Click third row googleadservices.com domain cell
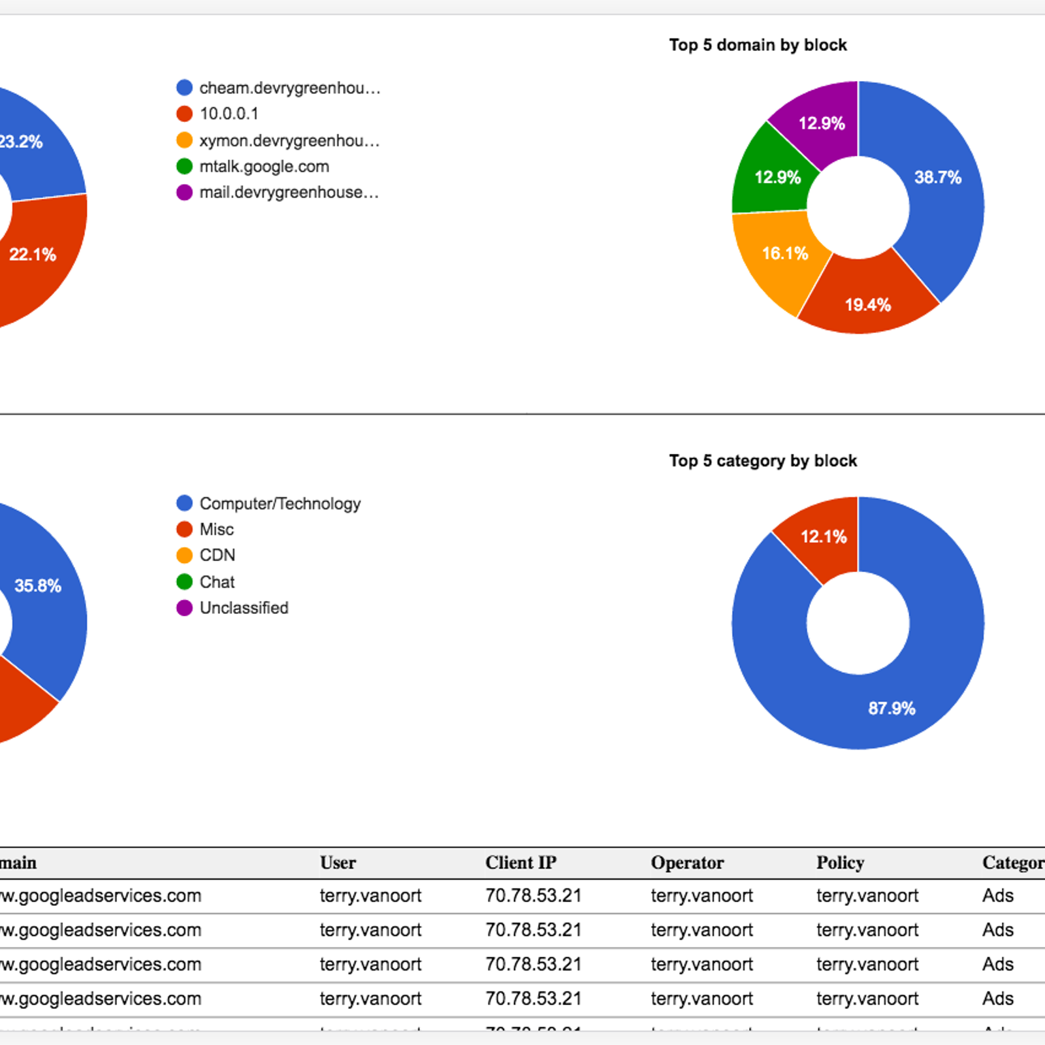The height and width of the screenshot is (1045, 1045). [101, 965]
